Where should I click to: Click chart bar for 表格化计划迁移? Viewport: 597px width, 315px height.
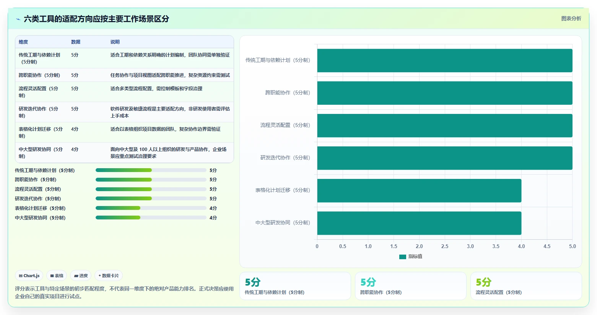click(419, 190)
